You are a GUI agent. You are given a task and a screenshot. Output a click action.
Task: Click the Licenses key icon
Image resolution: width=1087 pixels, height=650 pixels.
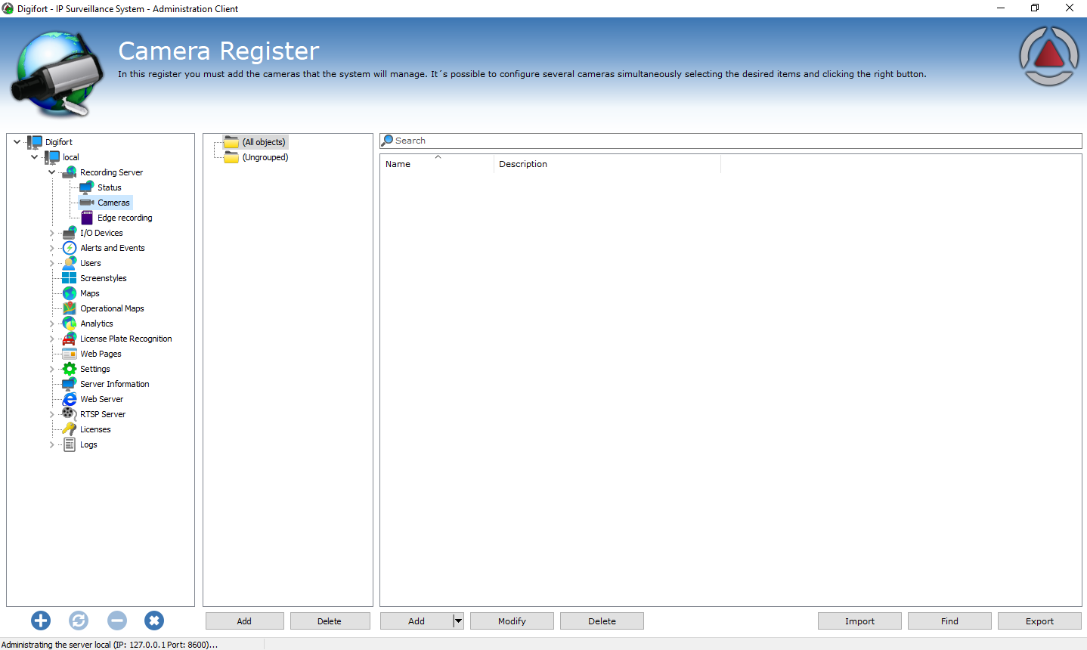tap(70, 429)
